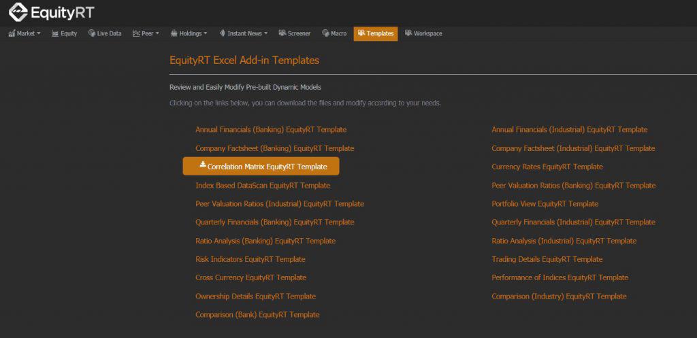Image resolution: width=697 pixels, height=338 pixels.
Task: Open Performance of Indices template link
Action: 560,277
